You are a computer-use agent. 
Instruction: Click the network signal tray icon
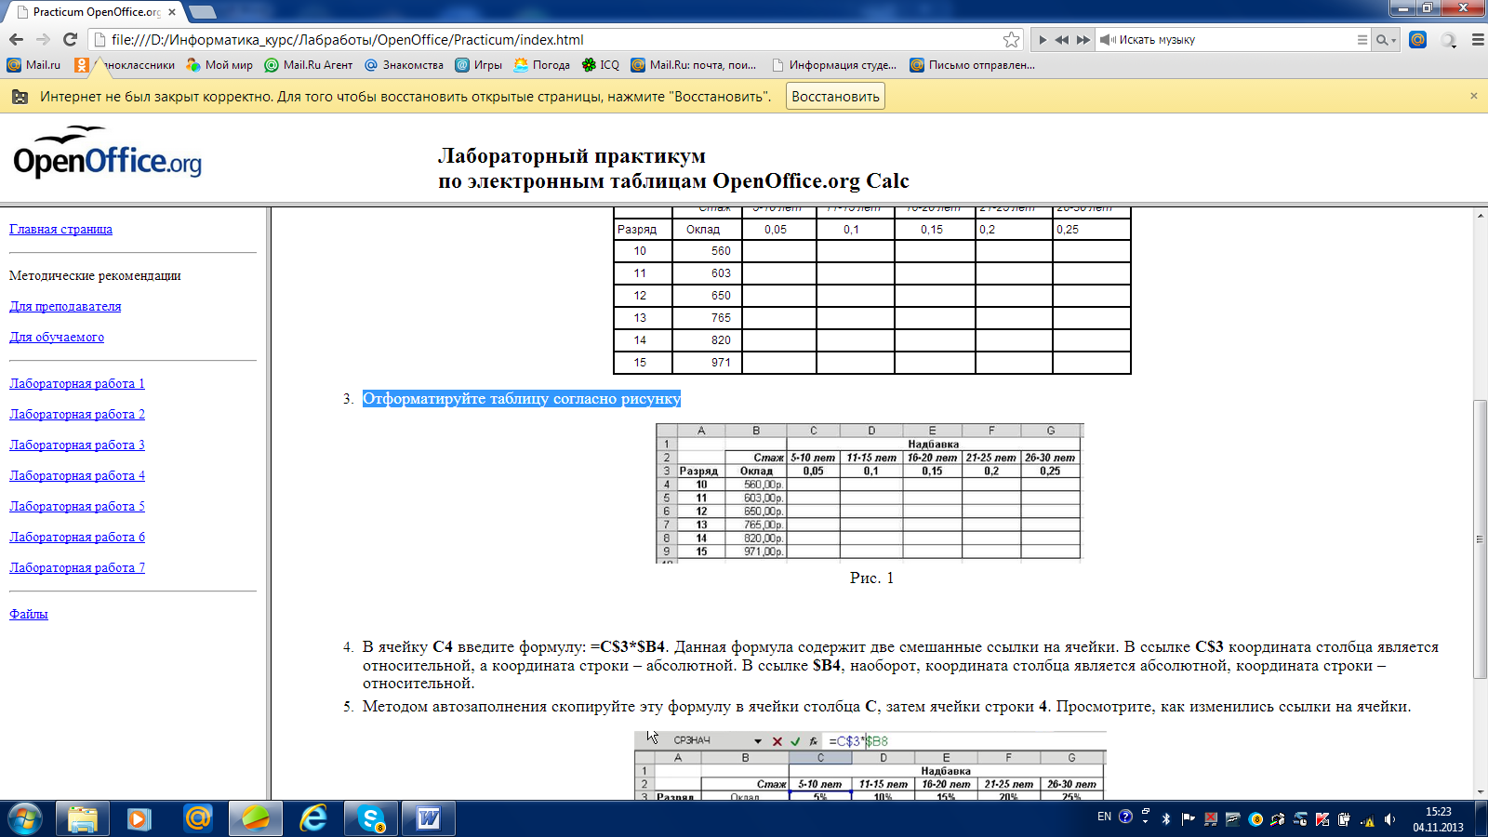click(x=1368, y=819)
